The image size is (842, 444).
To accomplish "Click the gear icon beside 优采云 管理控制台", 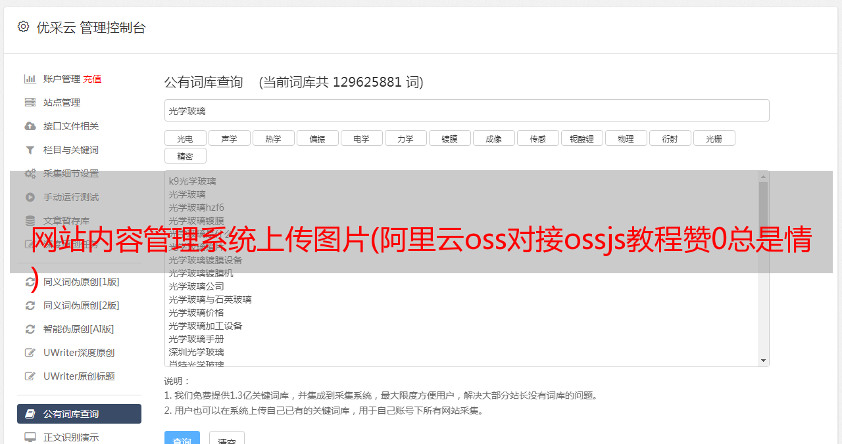I will [23, 27].
